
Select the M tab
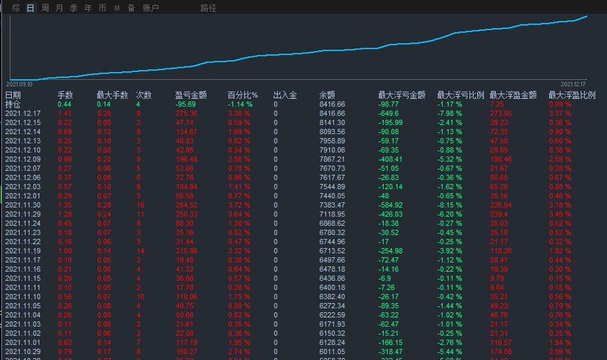tap(117, 8)
